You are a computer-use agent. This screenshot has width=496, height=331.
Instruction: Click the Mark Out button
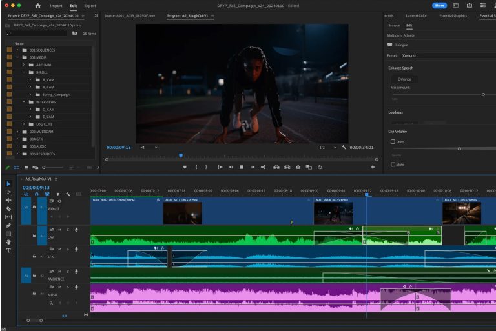[x=206, y=167]
